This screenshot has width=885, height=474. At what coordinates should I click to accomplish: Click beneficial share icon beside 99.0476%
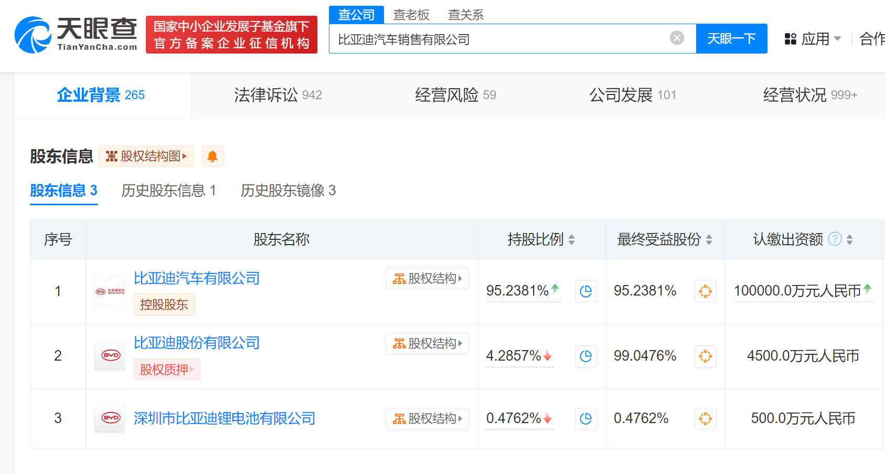click(705, 356)
